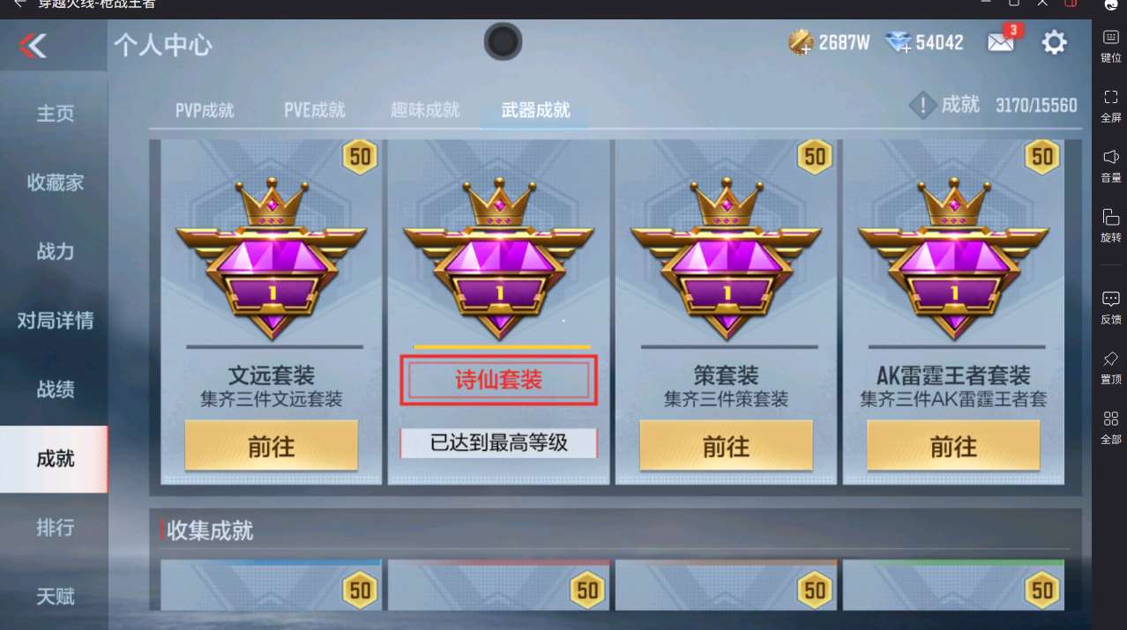Toggle the 全屏 fullscreen icon
The width and height of the screenshot is (1127, 630).
pos(1110,105)
